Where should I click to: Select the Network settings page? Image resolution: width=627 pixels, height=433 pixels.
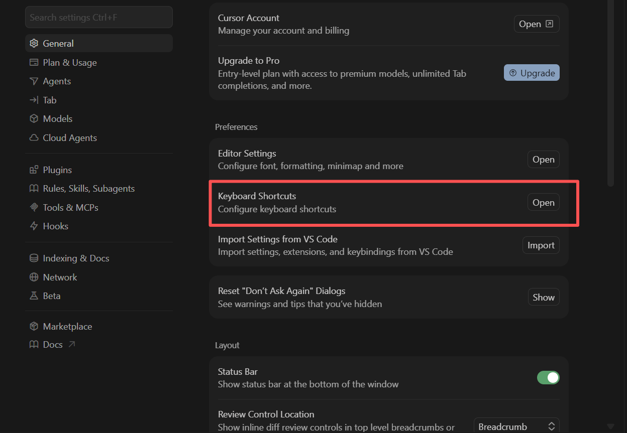(99, 277)
